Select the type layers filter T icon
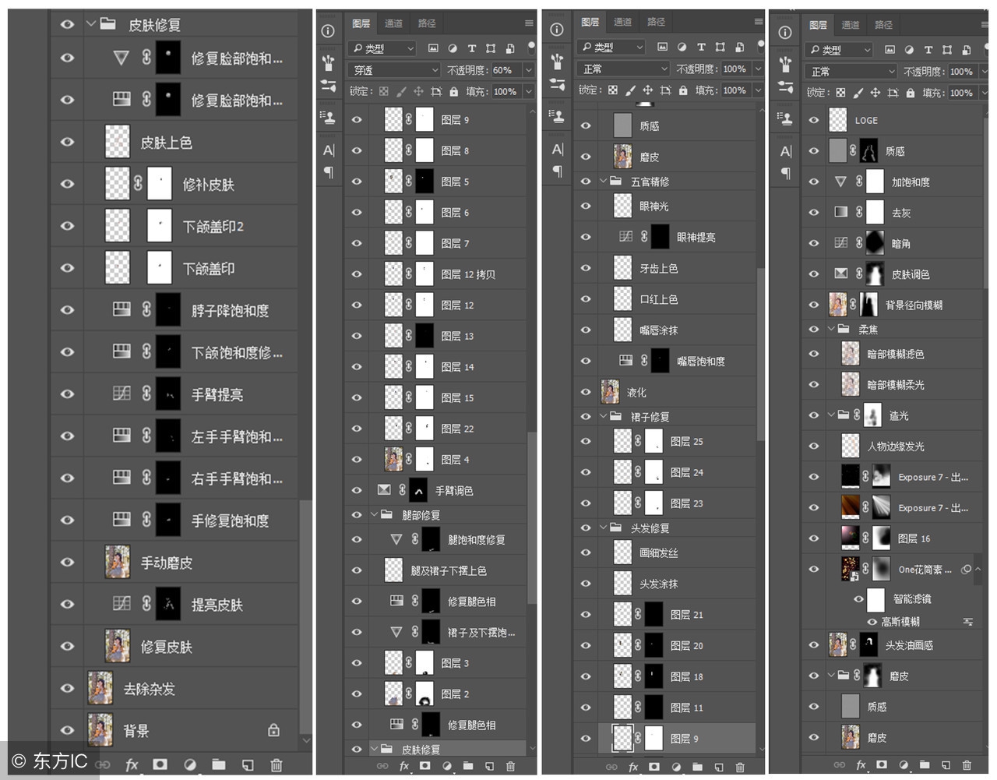 click(471, 48)
